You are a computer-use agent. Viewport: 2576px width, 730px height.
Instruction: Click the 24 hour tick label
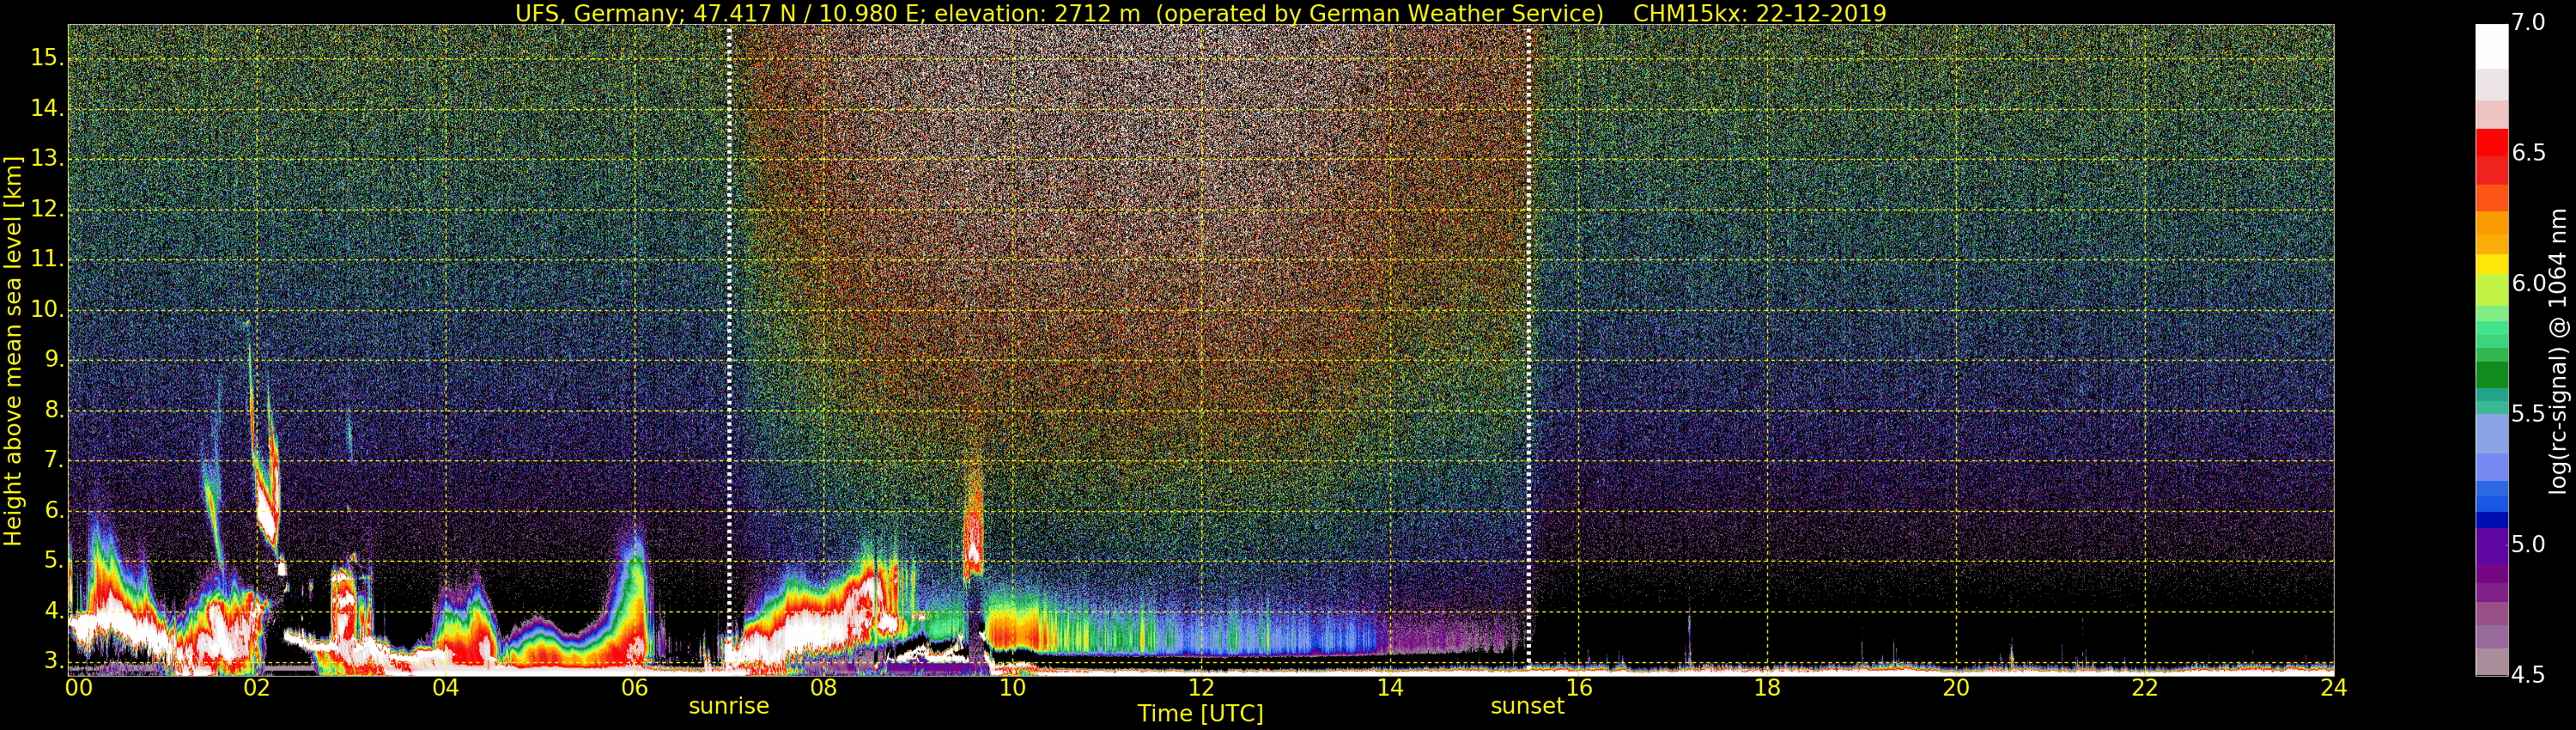point(2333,688)
